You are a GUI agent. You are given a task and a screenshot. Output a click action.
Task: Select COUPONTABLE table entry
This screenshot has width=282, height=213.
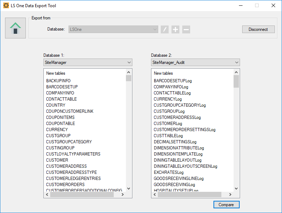[60, 124]
